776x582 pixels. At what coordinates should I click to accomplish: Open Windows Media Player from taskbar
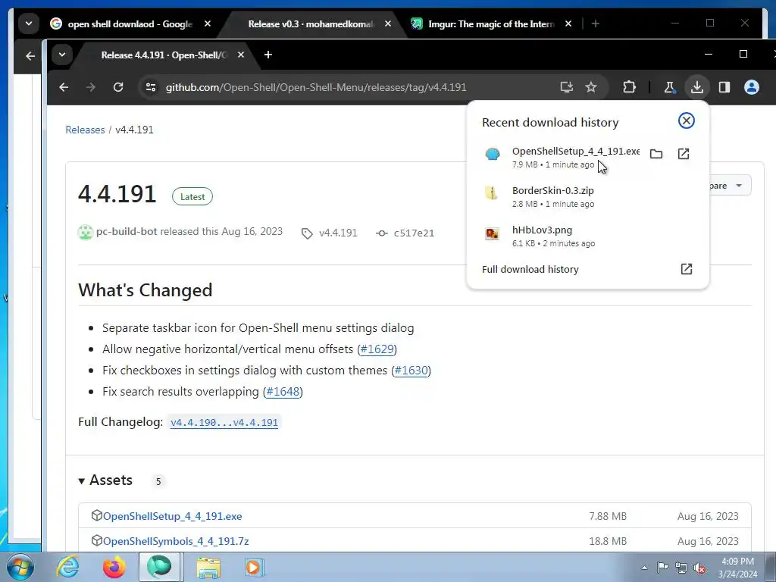click(x=255, y=567)
